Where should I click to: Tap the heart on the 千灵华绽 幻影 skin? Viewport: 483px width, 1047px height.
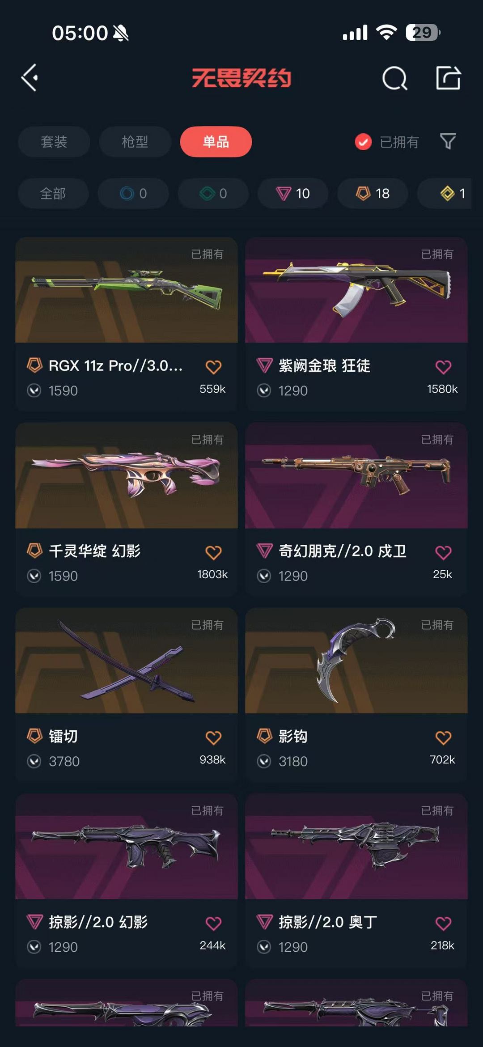213,553
